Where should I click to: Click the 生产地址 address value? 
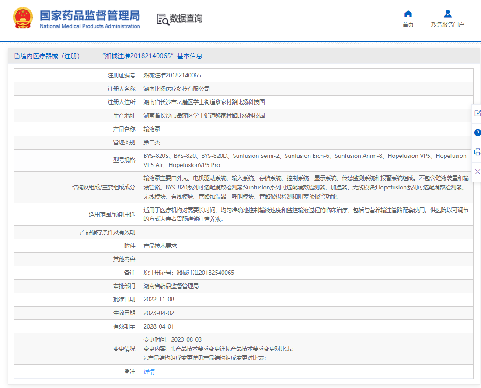point(204,115)
